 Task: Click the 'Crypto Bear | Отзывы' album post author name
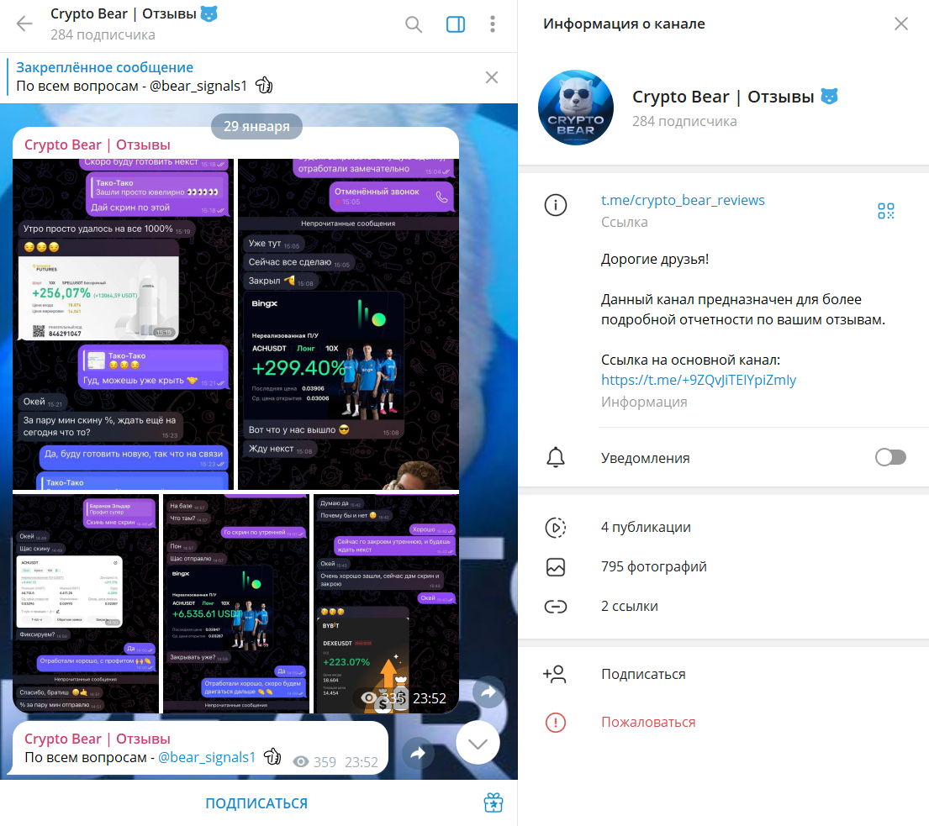tap(98, 145)
